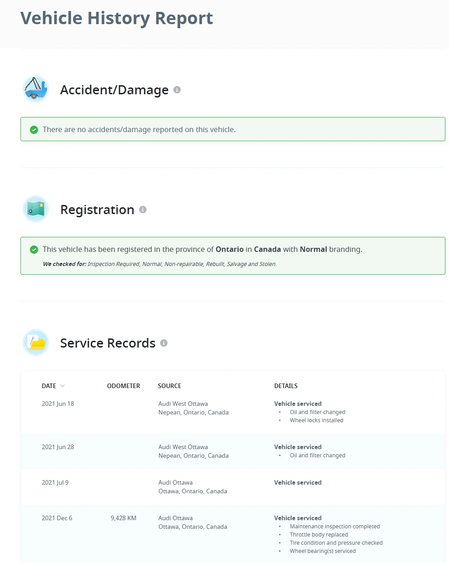Viewport: 449px width, 563px height.
Task: Click the Registration map icon
Action: (36, 209)
